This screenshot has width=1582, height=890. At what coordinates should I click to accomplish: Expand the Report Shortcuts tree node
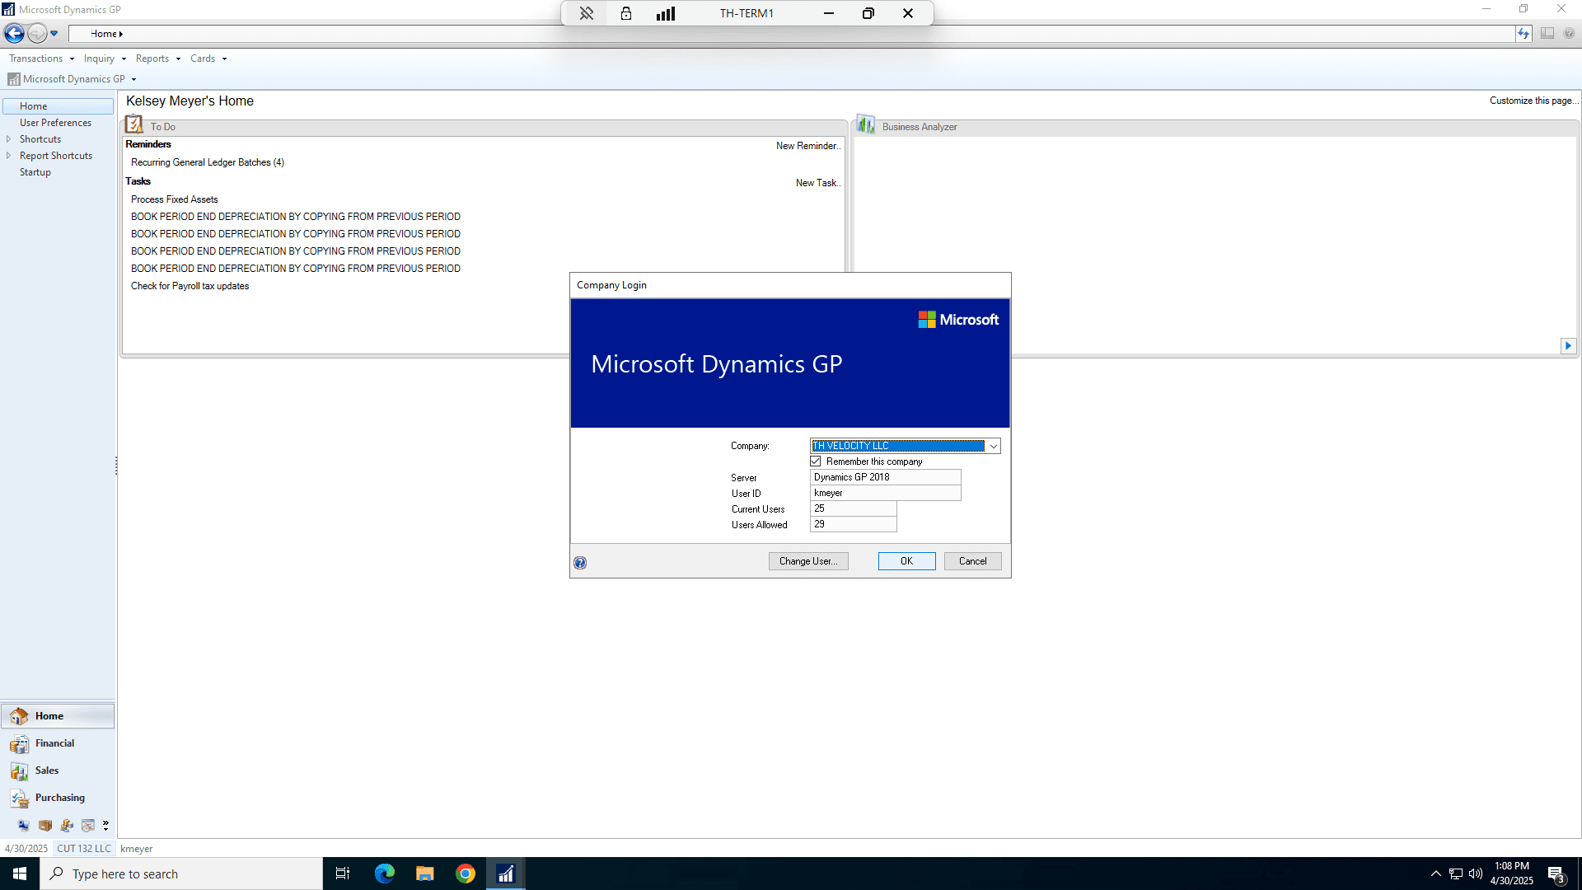(x=8, y=156)
